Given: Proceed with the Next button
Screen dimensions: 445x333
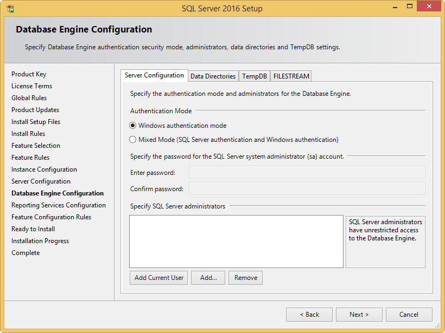Looking at the screenshot, I should tap(359, 315).
